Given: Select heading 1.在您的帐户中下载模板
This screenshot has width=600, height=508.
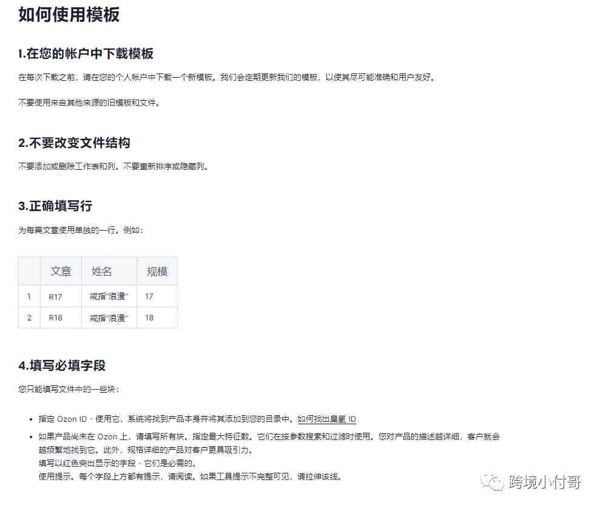Looking at the screenshot, I should click(86, 53).
